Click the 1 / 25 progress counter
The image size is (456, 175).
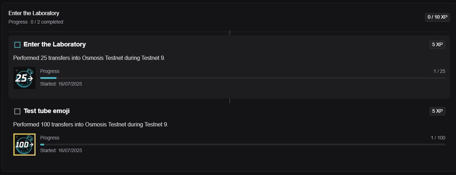pyautogui.click(x=439, y=71)
